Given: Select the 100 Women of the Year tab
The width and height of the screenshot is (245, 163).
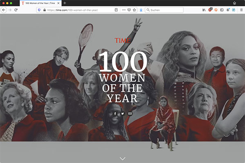Looking at the screenshot, I should 40,3.
